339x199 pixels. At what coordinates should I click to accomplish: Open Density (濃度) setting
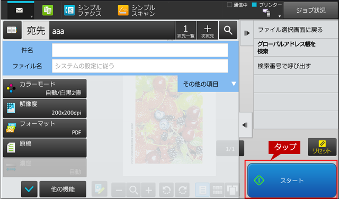coord(44,168)
